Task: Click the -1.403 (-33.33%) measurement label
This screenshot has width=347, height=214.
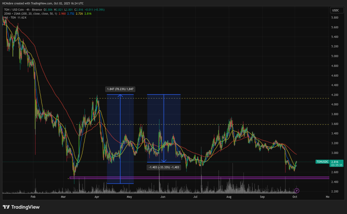Action: (164, 167)
